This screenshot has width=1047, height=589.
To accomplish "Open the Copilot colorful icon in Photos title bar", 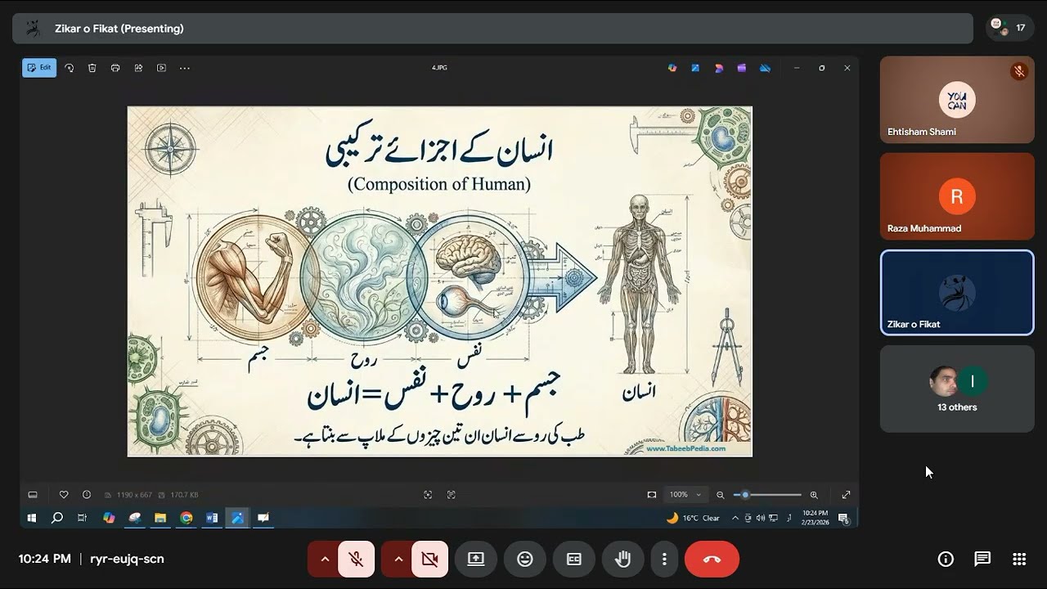I will point(672,68).
